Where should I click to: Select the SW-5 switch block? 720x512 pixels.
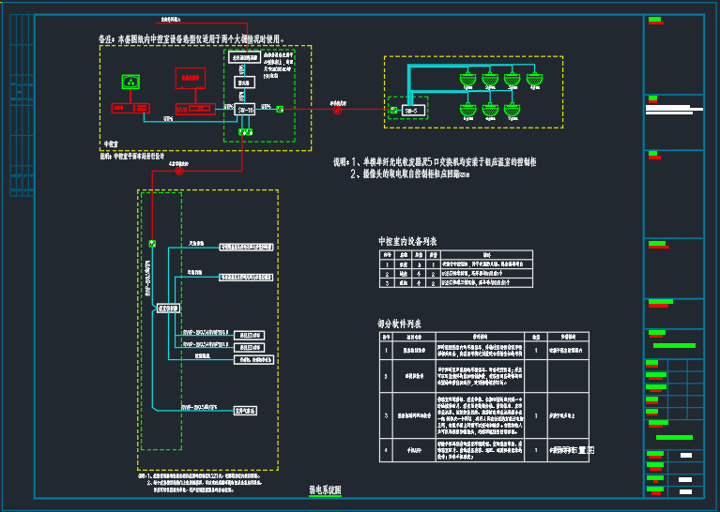coord(415,111)
